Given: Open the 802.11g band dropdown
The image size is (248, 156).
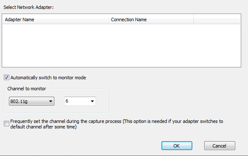Looking at the screenshot, I should click(x=31, y=101).
